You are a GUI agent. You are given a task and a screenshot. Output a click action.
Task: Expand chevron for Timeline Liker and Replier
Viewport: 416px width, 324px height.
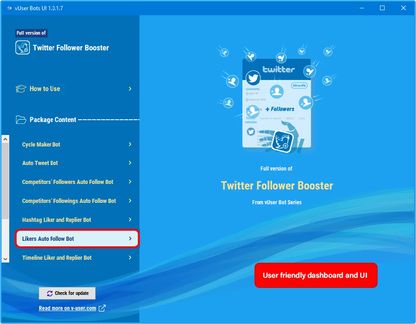coord(130,257)
